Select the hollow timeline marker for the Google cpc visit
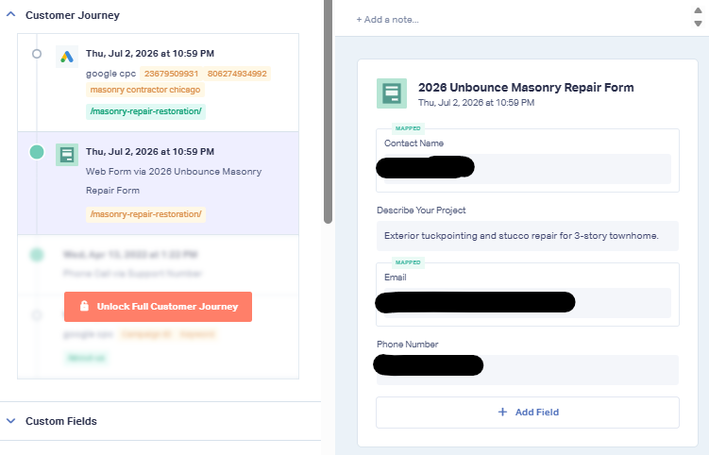This screenshot has height=455, width=709. tap(37, 54)
